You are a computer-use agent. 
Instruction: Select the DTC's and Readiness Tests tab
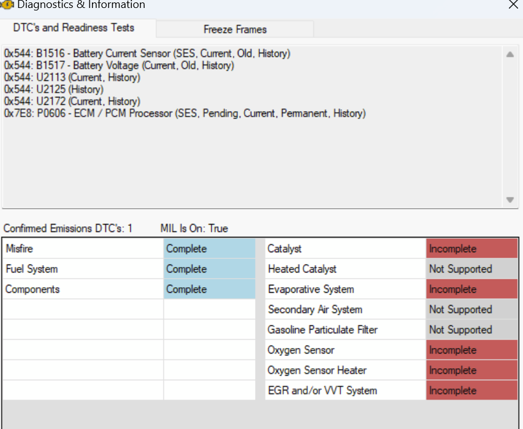click(x=74, y=28)
